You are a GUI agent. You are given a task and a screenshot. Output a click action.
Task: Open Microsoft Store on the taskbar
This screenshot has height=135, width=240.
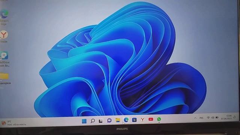[x=134, y=120]
